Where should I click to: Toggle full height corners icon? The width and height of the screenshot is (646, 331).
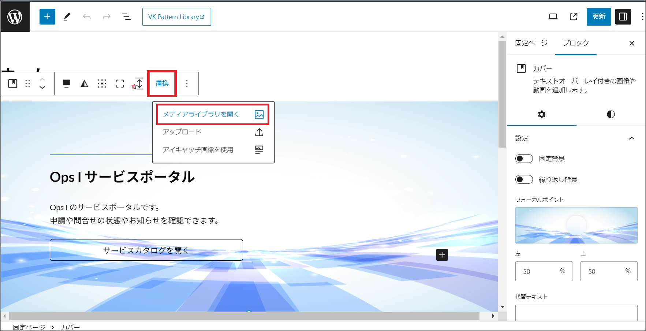click(x=120, y=83)
